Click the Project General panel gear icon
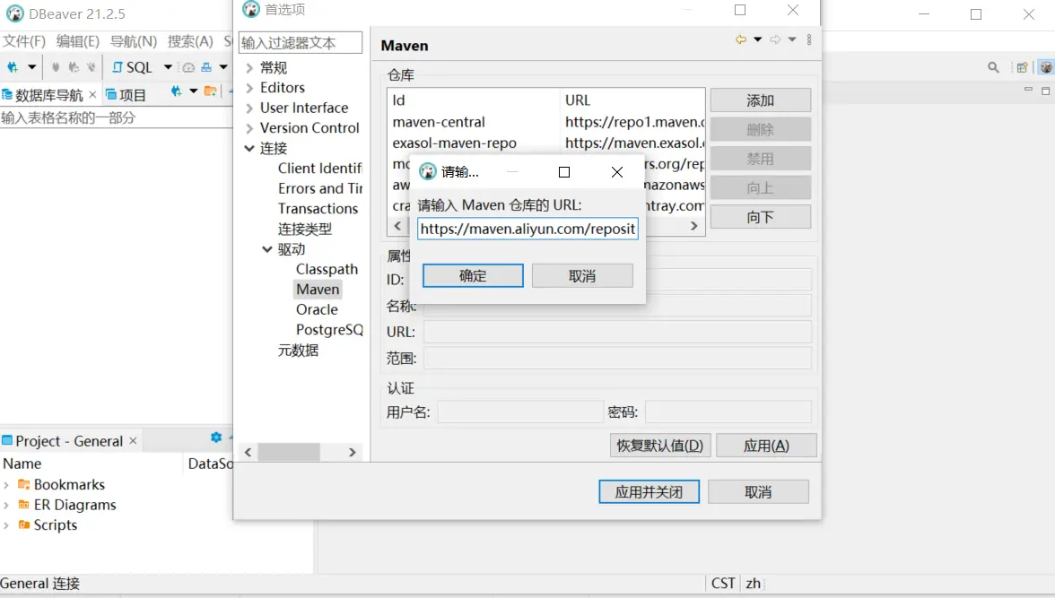This screenshot has width=1055, height=598. (216, 438)
